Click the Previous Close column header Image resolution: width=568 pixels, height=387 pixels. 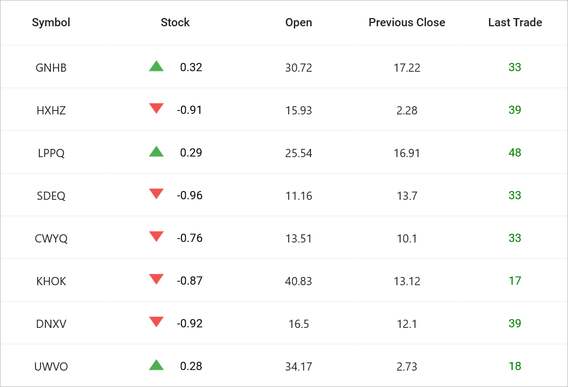point(407,22)
